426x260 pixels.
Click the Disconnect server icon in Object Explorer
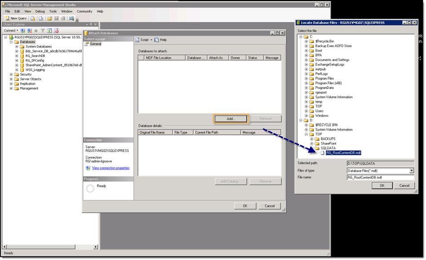(29, 30)
